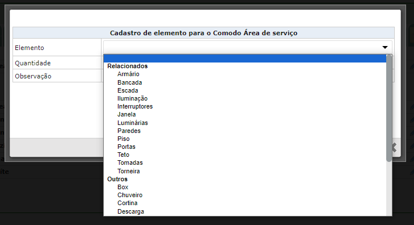Image resolution: width=414 pixels, height=225 pixels.
Task: Select Interruptores from Relacionados
Action: (135, 106)
